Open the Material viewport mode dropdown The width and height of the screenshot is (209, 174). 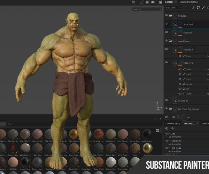coord(147,9)
